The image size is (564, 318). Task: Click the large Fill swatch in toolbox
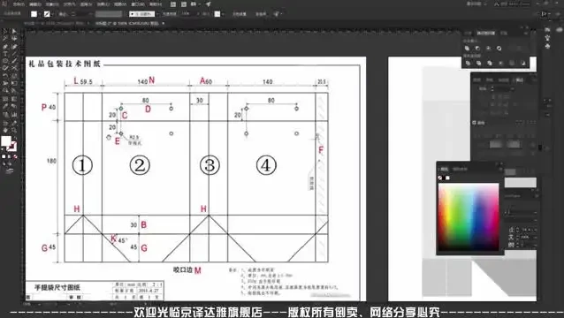tap(6, 140)
